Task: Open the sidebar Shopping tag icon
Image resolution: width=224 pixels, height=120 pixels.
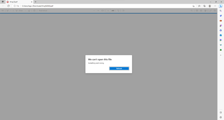Action: (x=221, y=16)
